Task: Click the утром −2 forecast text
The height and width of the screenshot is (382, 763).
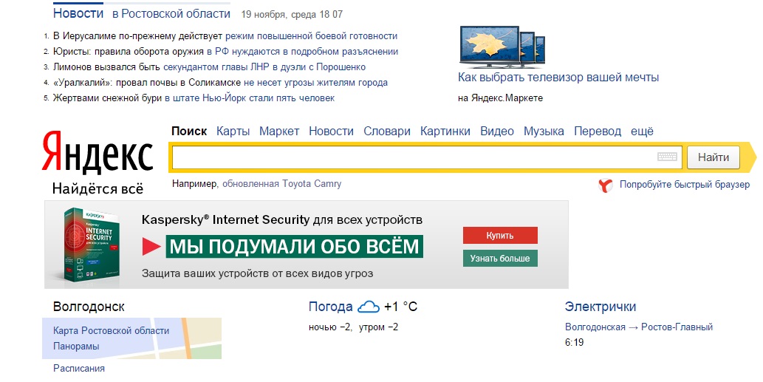Action: 378,327
